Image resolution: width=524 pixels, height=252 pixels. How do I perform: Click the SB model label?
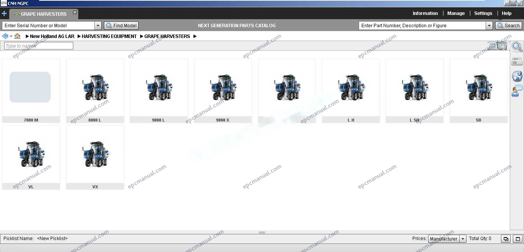coord(478,120)
